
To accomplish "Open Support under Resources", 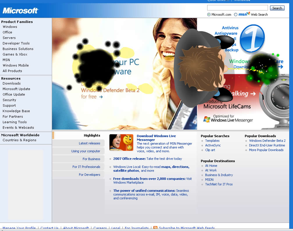I will tap(9, 105).
